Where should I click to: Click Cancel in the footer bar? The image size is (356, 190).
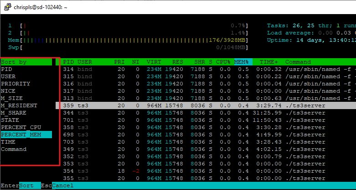(x=62, y=186)
